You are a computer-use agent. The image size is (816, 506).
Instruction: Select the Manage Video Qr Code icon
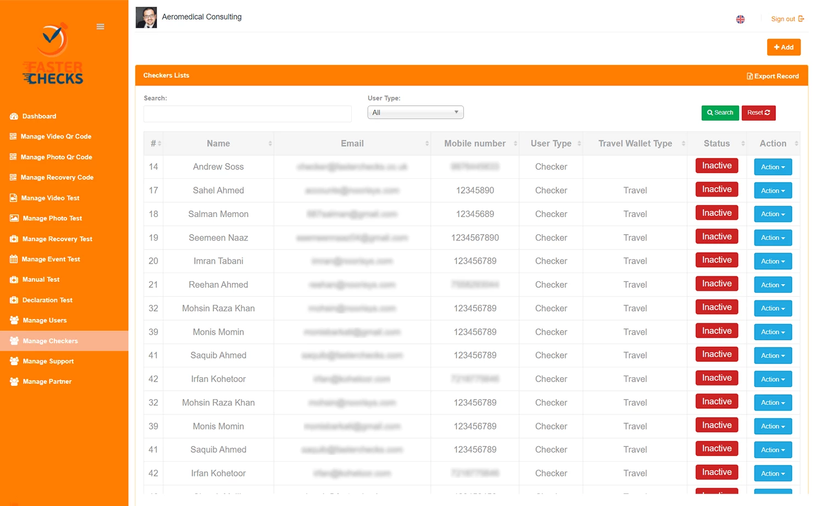point(12,136)
